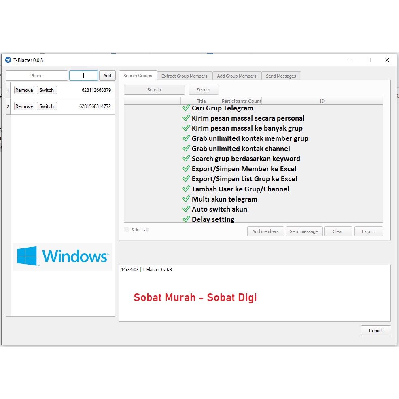Select phone number 6281568314772
Viewport: 399px width, 399px height.
(x=95, y=106)
